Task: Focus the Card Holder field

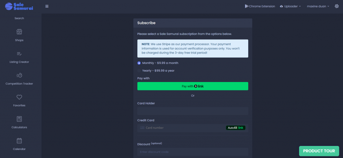Action: [x=193, y=111]
